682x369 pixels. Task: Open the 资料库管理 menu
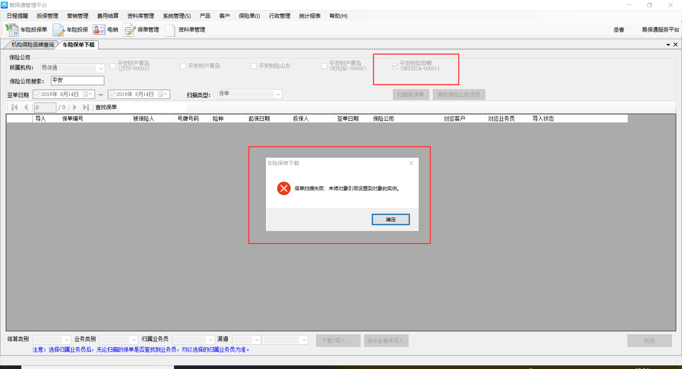click(x=141, y=16)
